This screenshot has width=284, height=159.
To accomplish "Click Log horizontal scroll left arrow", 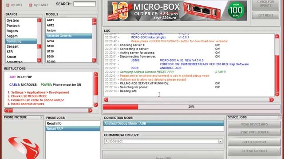I will point(106,100).
